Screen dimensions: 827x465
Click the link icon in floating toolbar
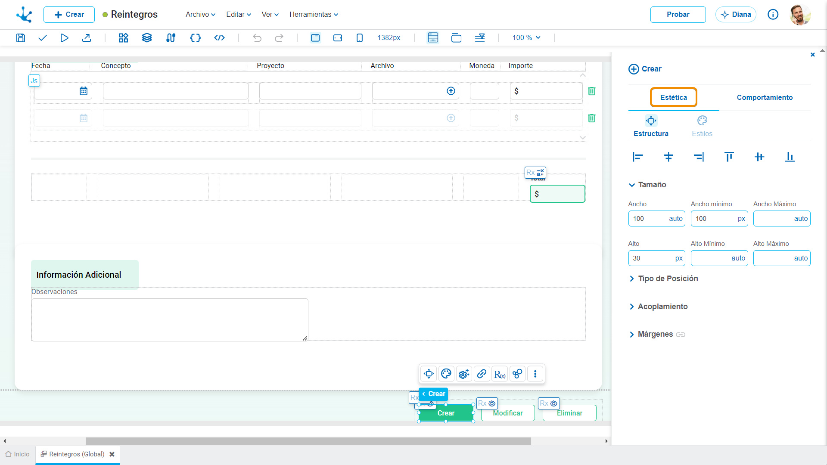(x=482, y=374)
